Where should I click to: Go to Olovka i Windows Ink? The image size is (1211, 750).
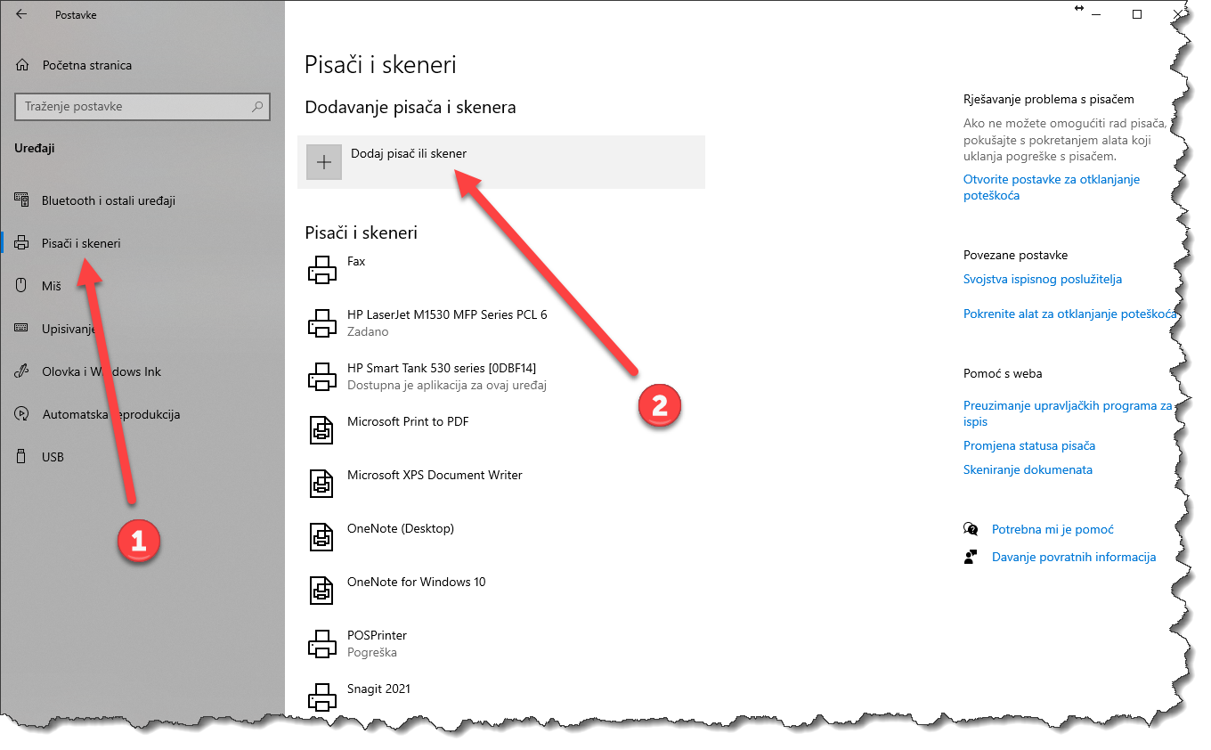point(102,371)
